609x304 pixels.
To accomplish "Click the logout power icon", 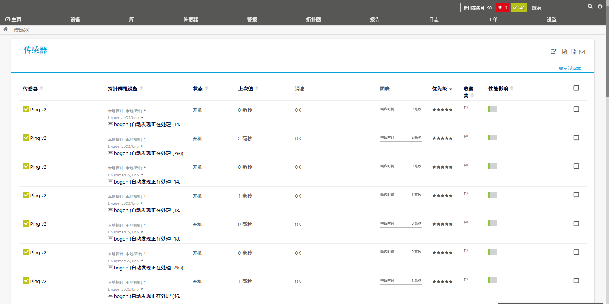I will click(x=600, y=6).
